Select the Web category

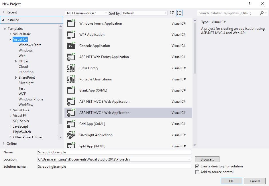pyautogui.click(x=22, y=56)
